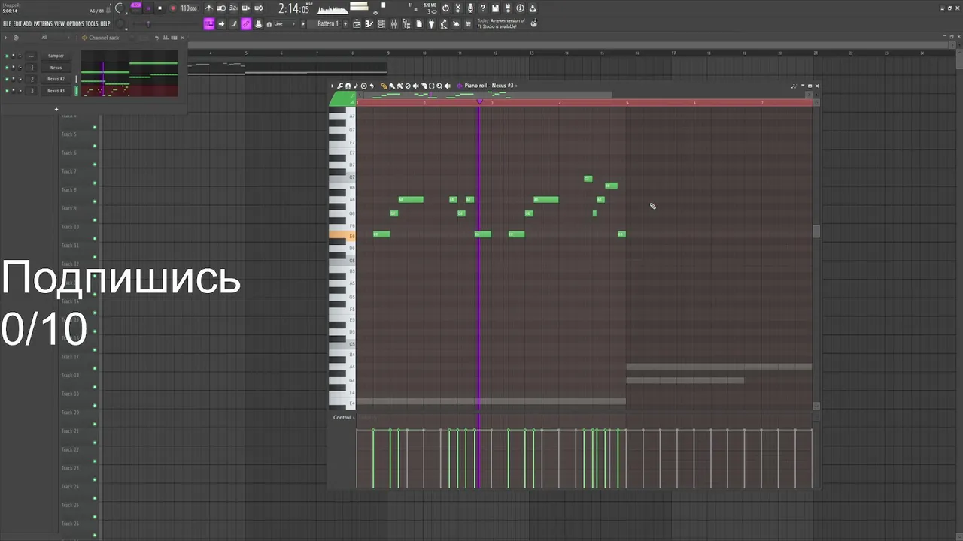Click the help question mark icon
The height and width of the screenshot is (541, 963).
click(x=483, y=8)
